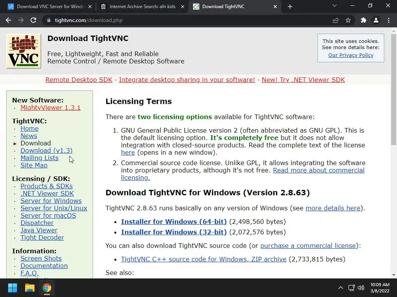The image size is (397, 297).
Task: Click the page vertical scrollbar thumb
Action: [x=393, y=90]
